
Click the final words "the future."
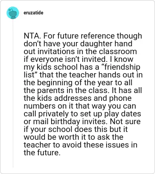pyautogui.click(x=42, y=153)
